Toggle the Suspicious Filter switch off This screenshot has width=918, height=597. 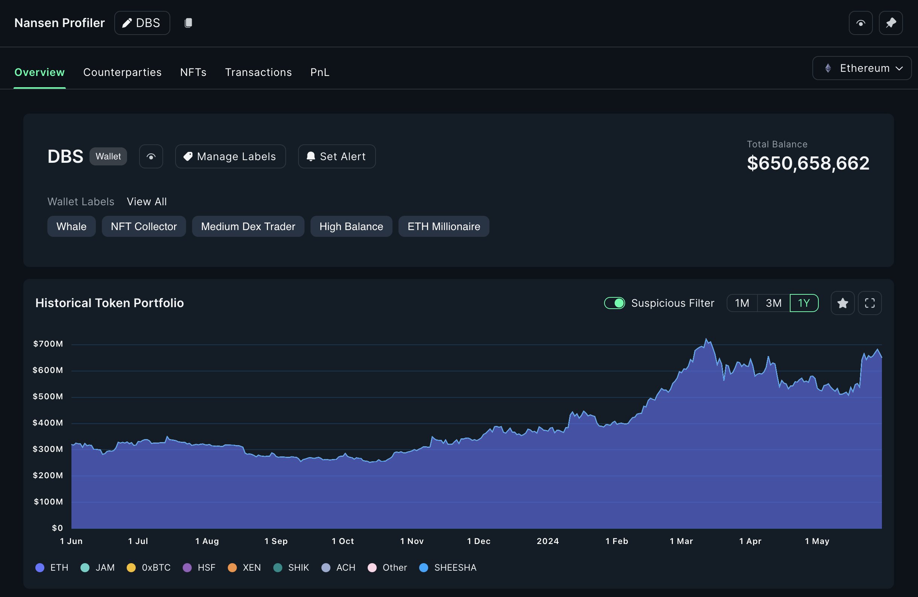pos(614,303)
